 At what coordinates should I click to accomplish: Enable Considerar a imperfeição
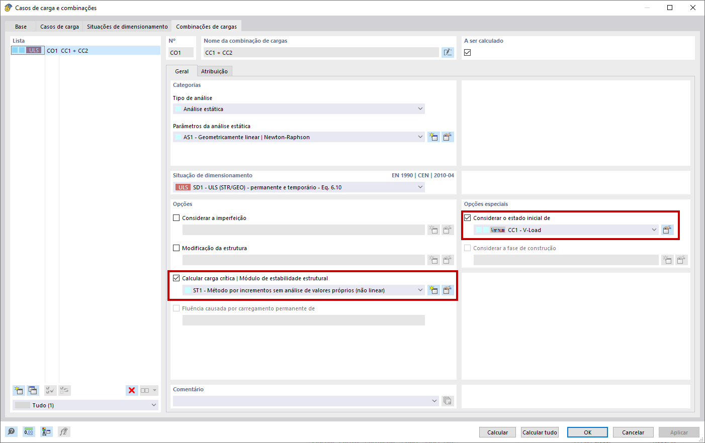177,217
